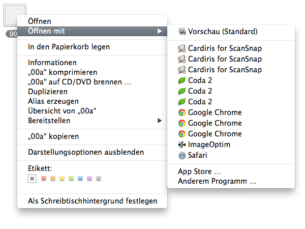This screenshot has width=305, height=229.
Task: Open App Store … entry
Action: (x=231, y=171)
